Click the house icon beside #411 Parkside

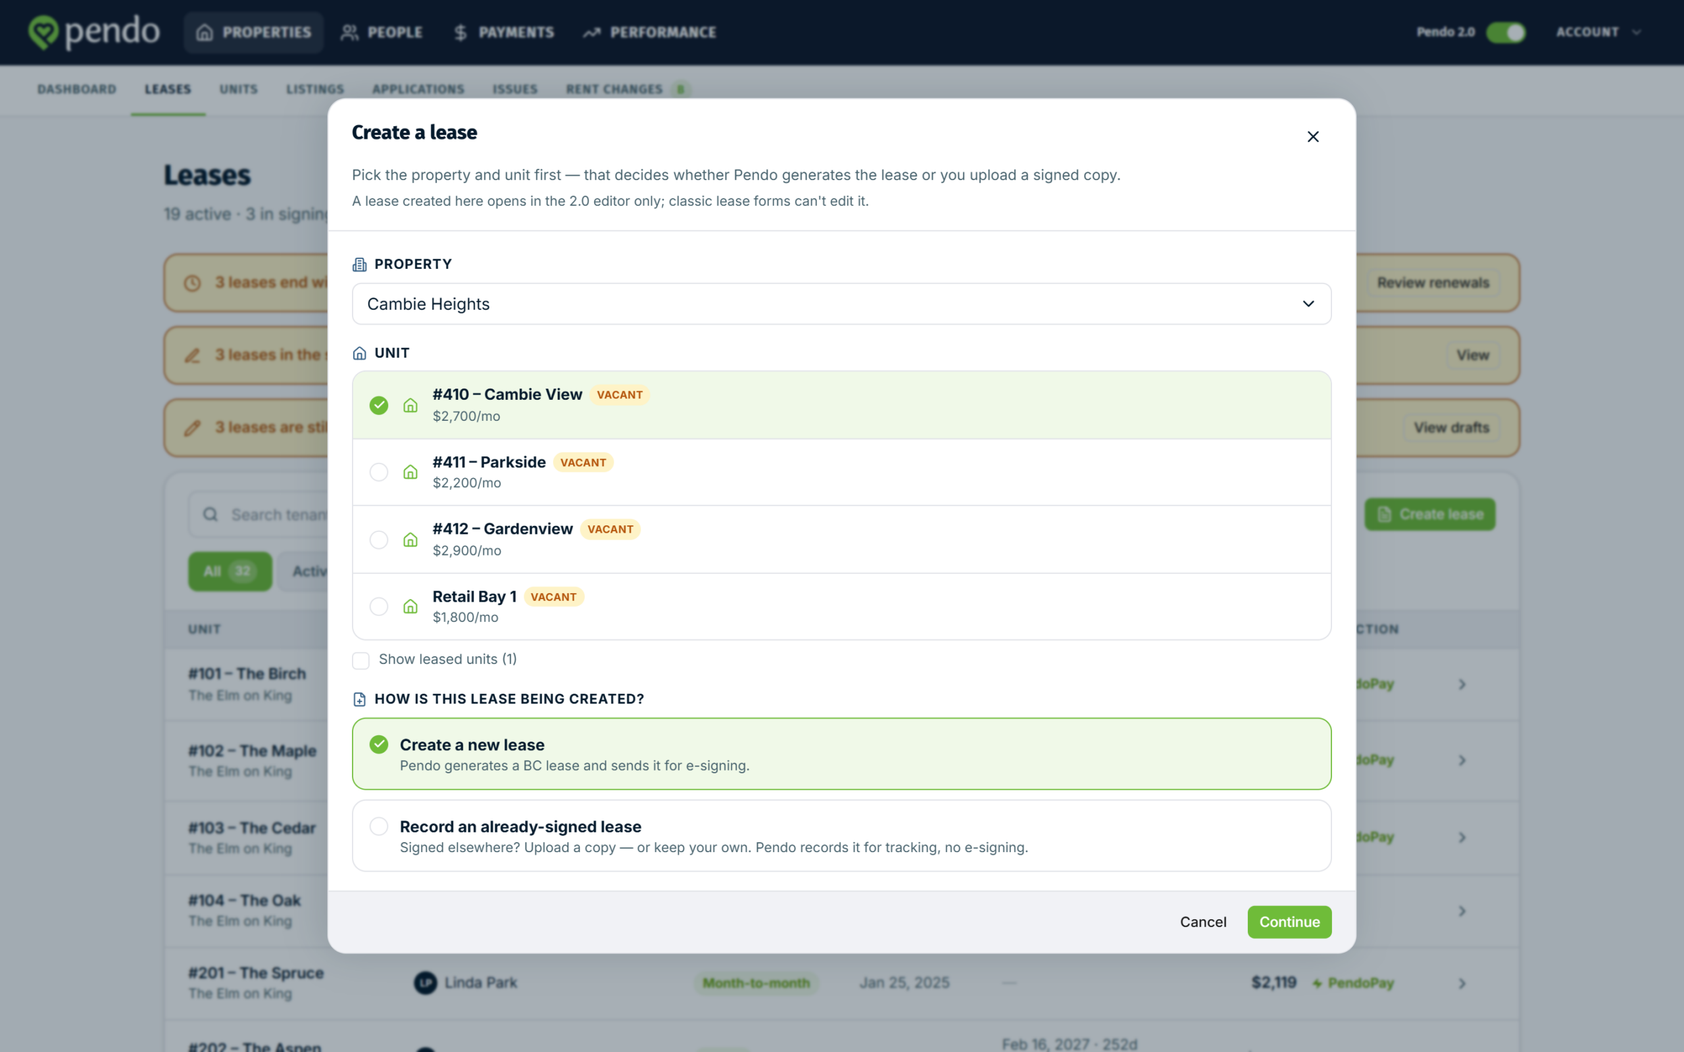point(410,471)
